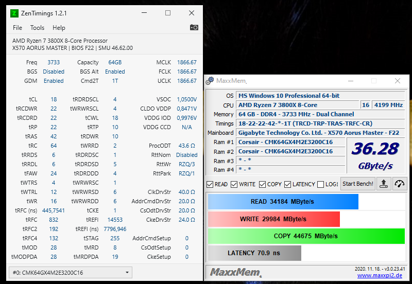Close the MaxxMem window
Screen dimensions: 412x284
[x=398, y=81]
